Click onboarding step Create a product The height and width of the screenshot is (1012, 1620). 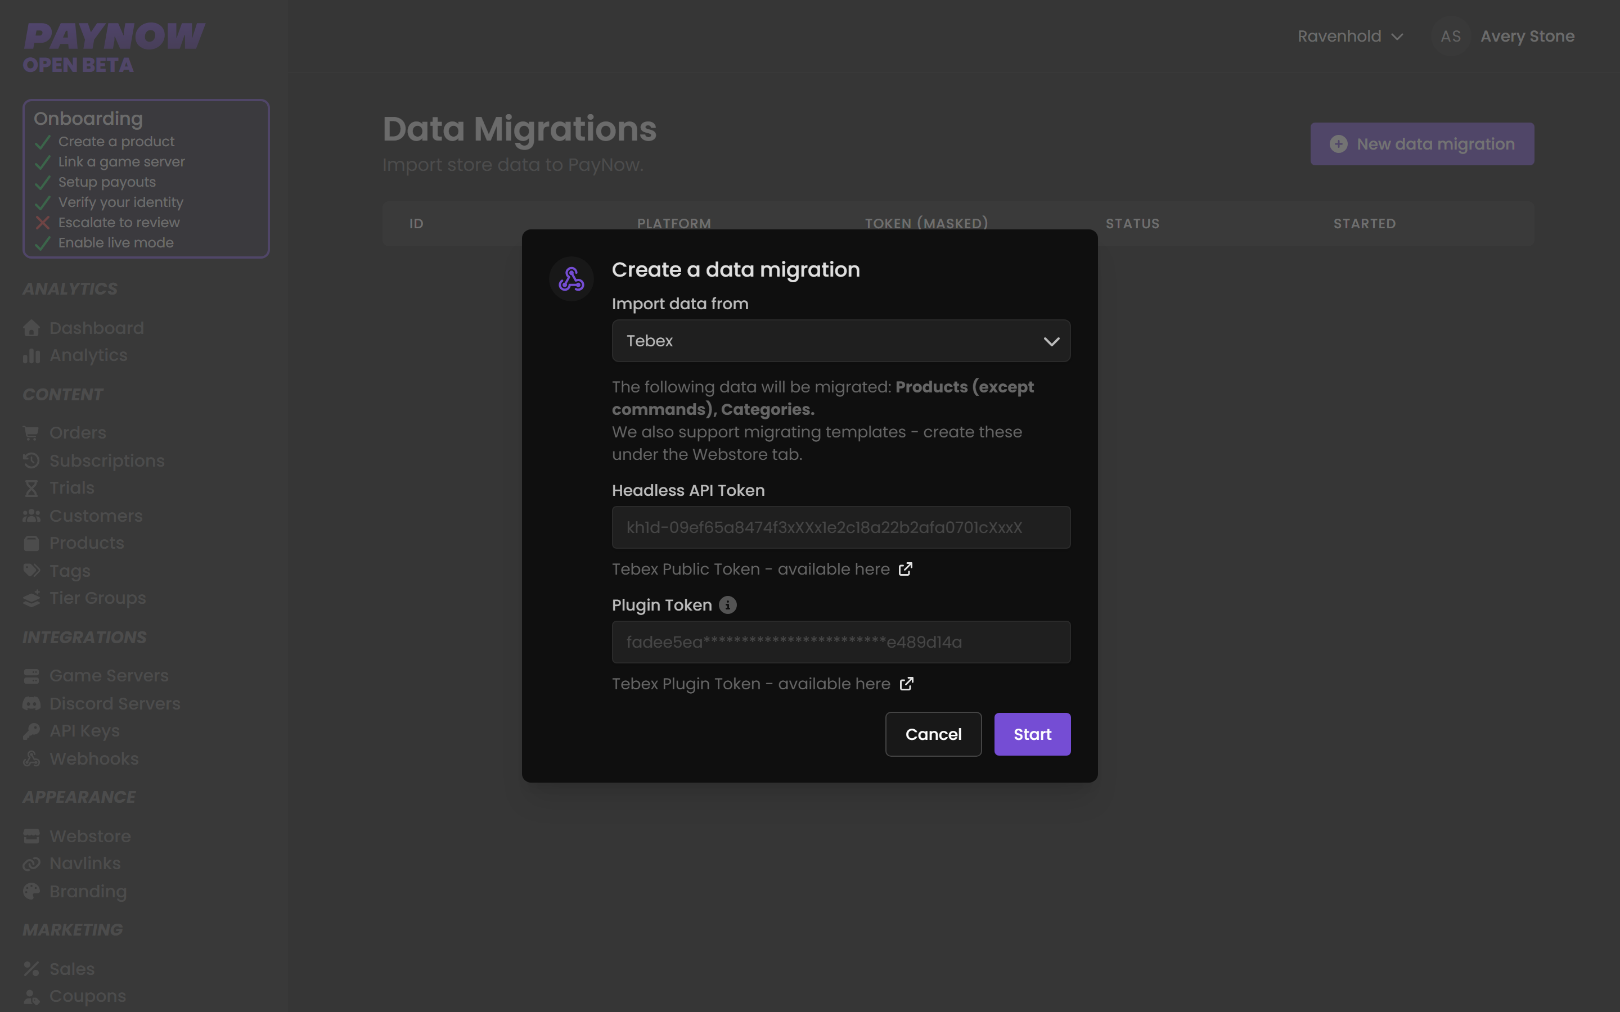point(116,141)
